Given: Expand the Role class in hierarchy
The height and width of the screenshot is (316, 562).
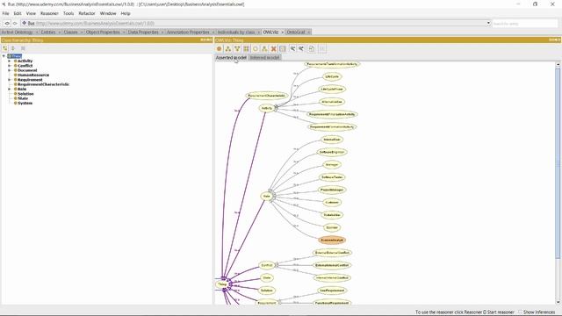Looking at the screenshot, I should [x=10, y=89].
